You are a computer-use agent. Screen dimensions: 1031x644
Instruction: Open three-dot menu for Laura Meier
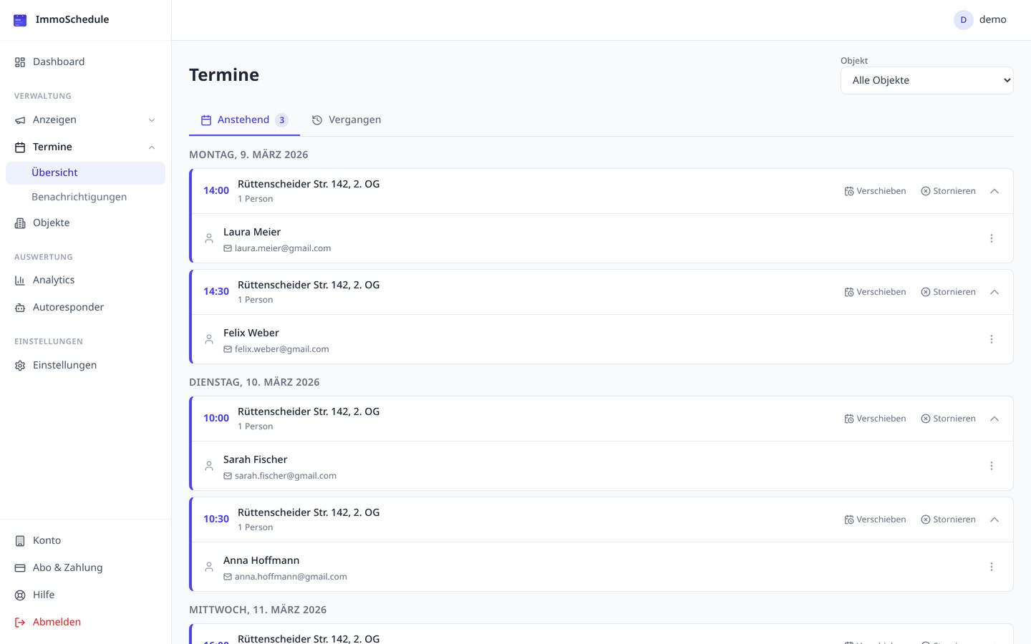coord(991,238)
